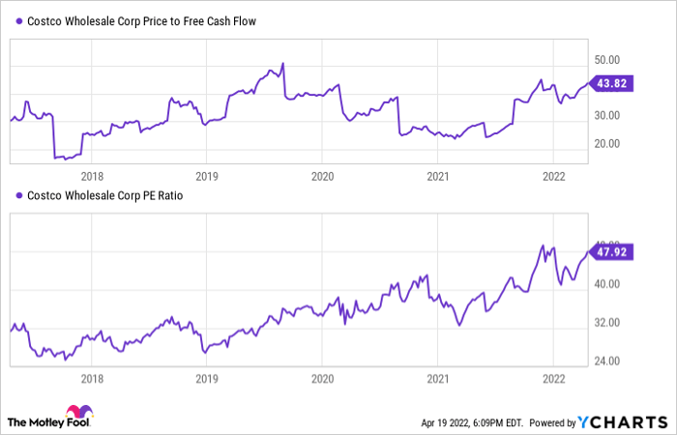This screenshot has height=435, width=677.
Task: Click the 2021 label under the PE Ratio chart
Action: tap(437, 380)
